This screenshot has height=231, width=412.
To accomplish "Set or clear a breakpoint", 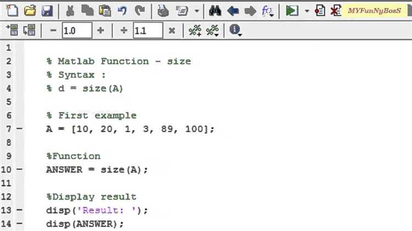I will pos(320,11).
